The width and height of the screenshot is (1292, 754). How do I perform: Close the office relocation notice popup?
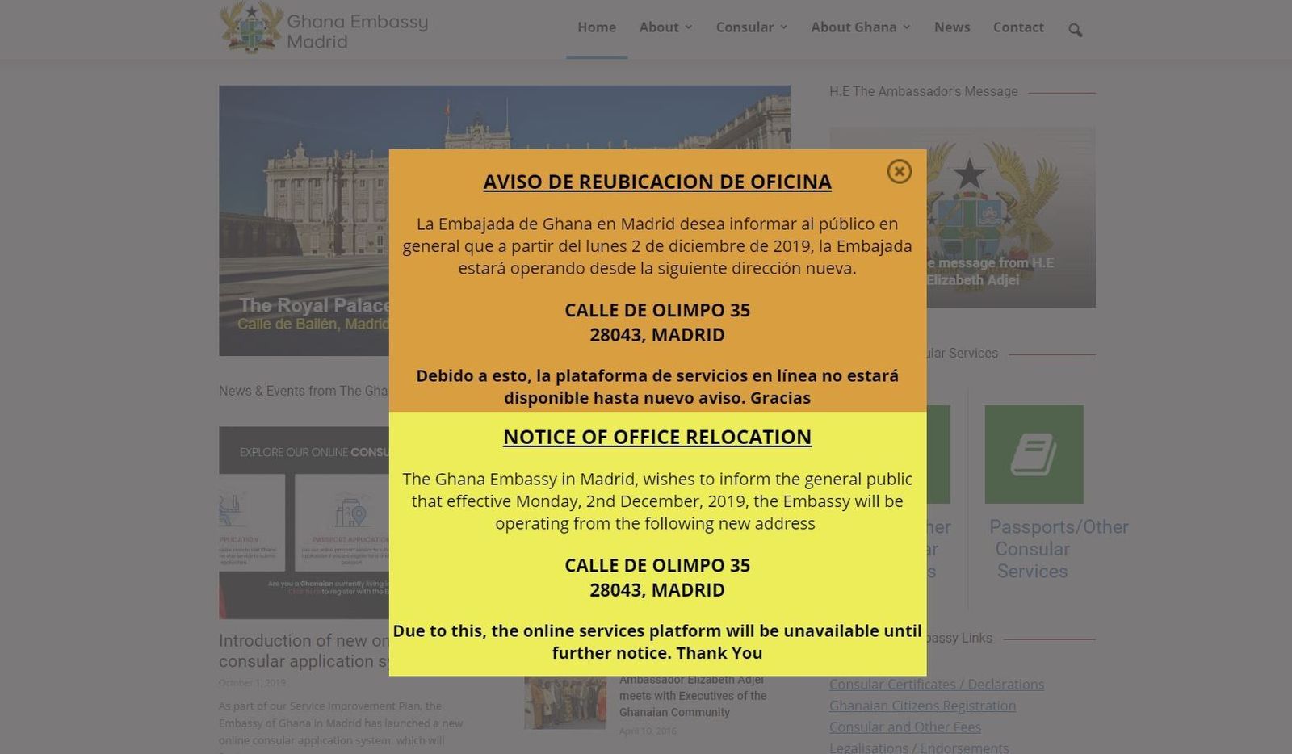(x=899, y=172)
